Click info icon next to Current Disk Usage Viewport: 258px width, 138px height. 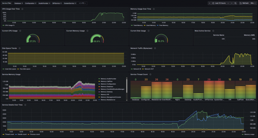click(148, 31)
